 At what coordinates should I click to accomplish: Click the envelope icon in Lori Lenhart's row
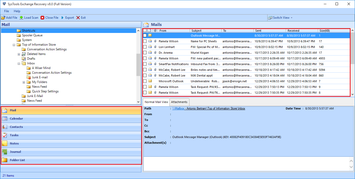[x=150, y=47]
